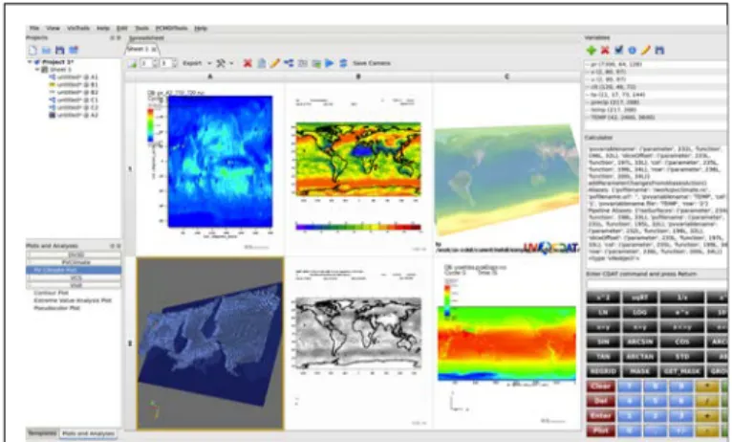Click the ARCSIN calculator button
This screenshot has height=442, width=732.
640,342
